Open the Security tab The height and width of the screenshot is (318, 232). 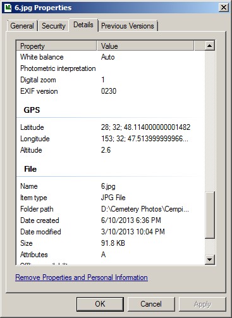[x=54, y=26]
